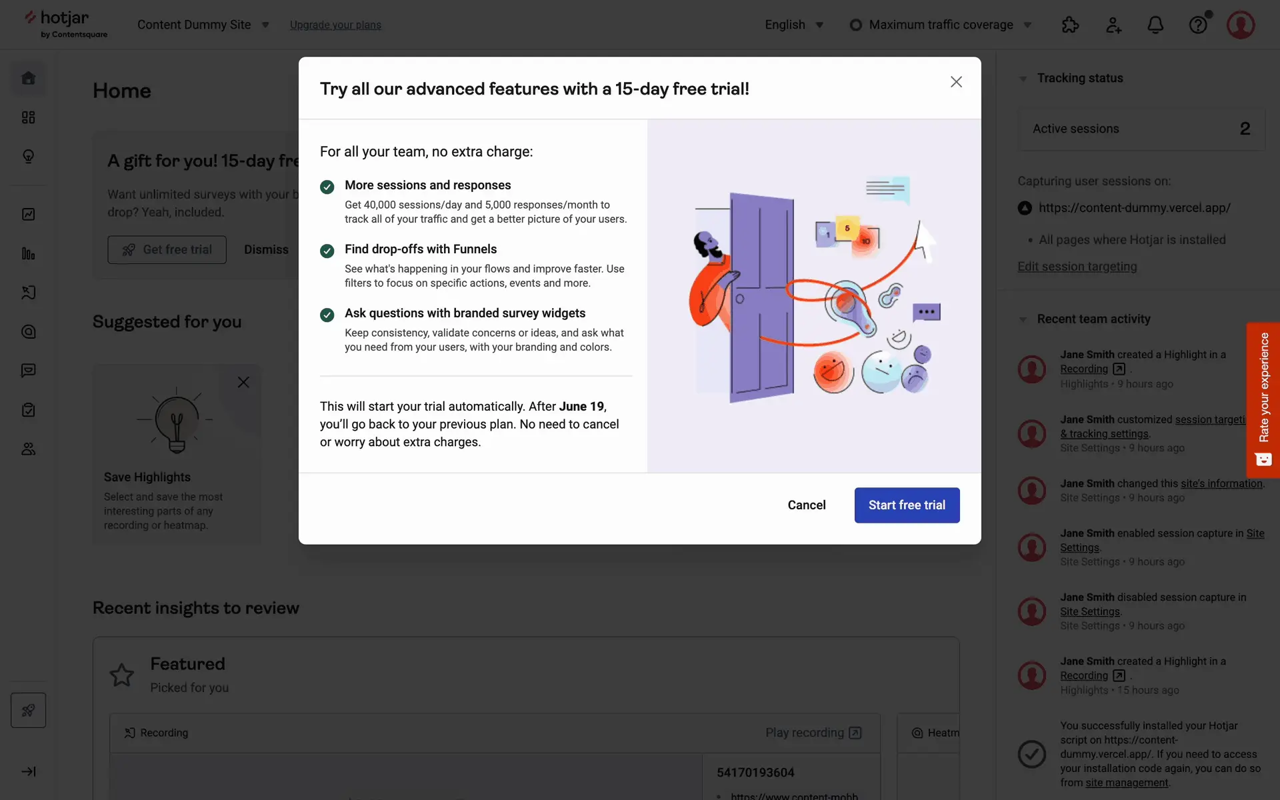Viewport: 1280px width, 800px height.
Task: Open the English language dropdown
Action: (794, 25)
